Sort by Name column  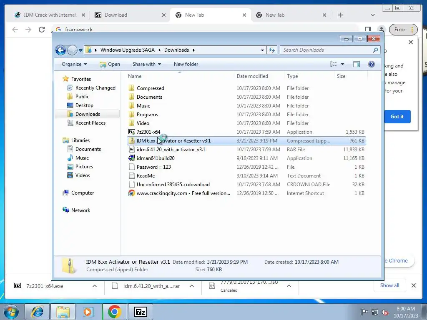point(180,76)
